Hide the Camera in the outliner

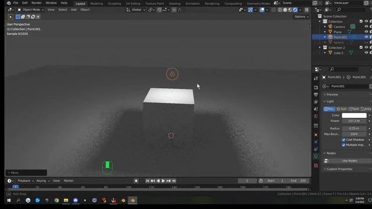[x=366, y=27]
